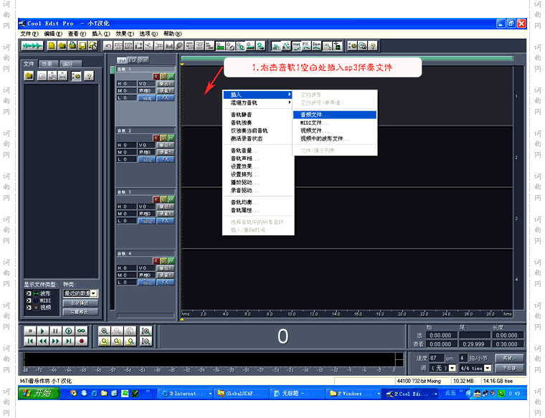545x418 pixels.
Task: Mute Track 2 with green M button
Action: tap(171, 138)
